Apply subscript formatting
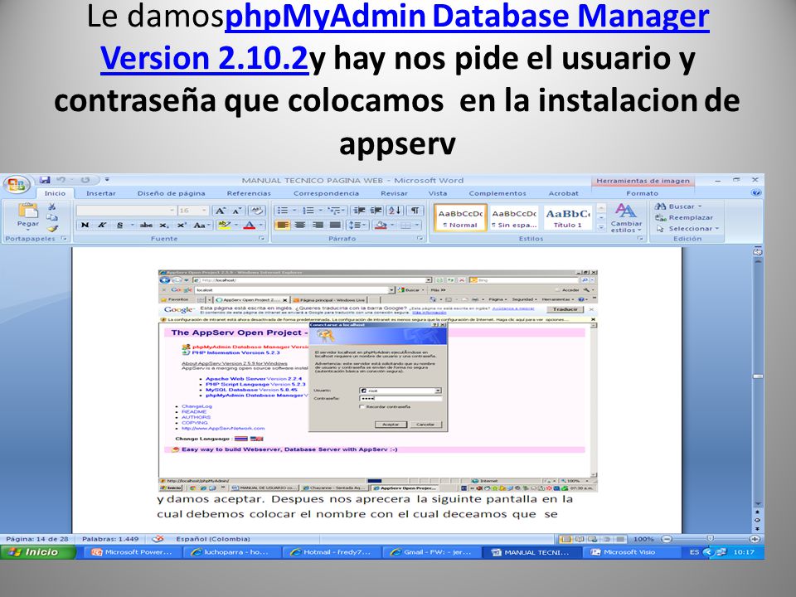 click(x=163, y=225)
